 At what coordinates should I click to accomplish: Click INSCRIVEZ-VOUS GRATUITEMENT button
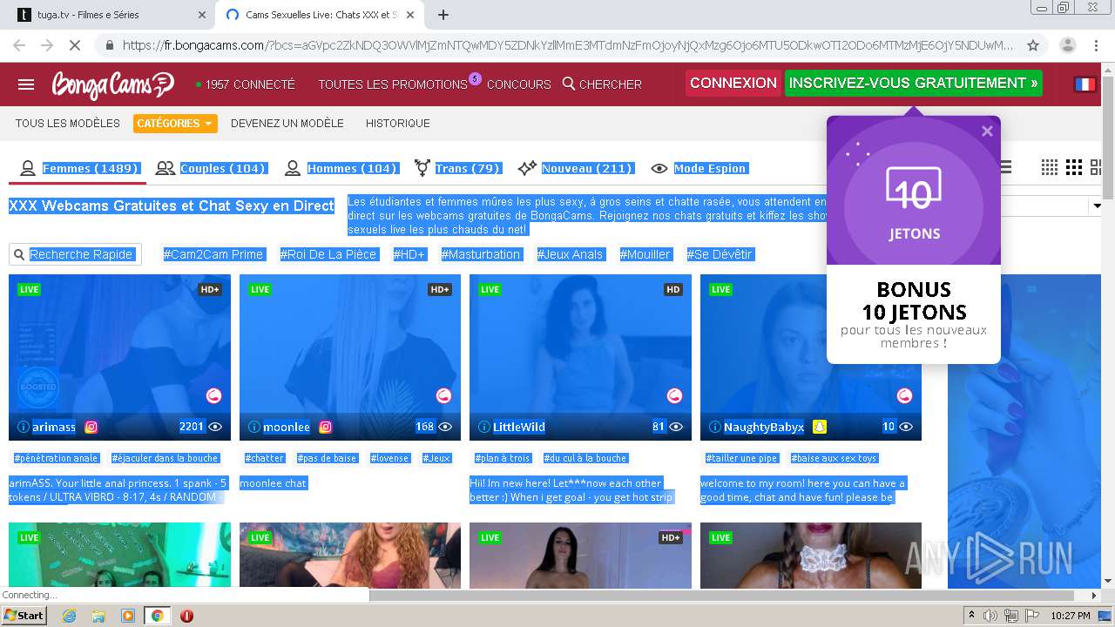(914, 83)
